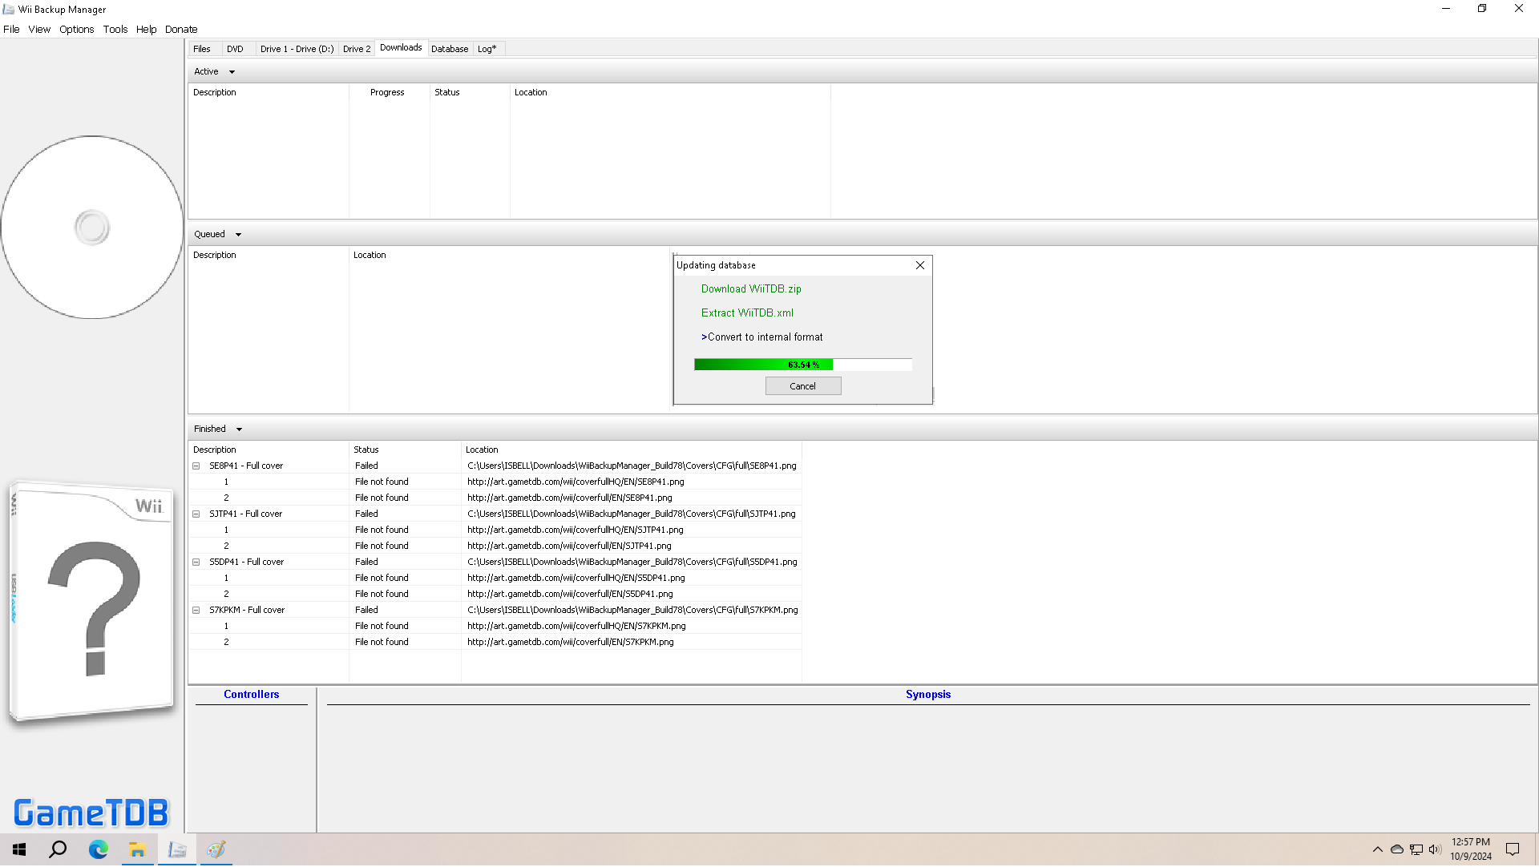Image resolution: width=1539 pixels, height=867 pixels.
Task: Sort Active list by Progress column
Action: coord(390,93)
